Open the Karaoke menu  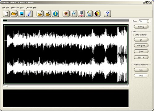click(29, 8)
